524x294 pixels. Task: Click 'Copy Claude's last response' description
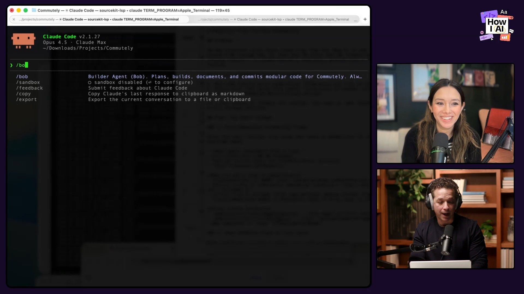point(166,94)
